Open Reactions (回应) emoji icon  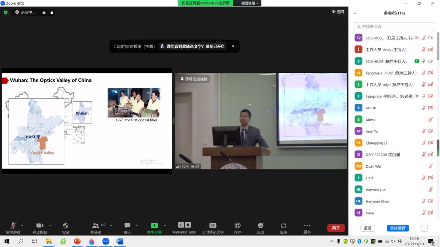260,226
